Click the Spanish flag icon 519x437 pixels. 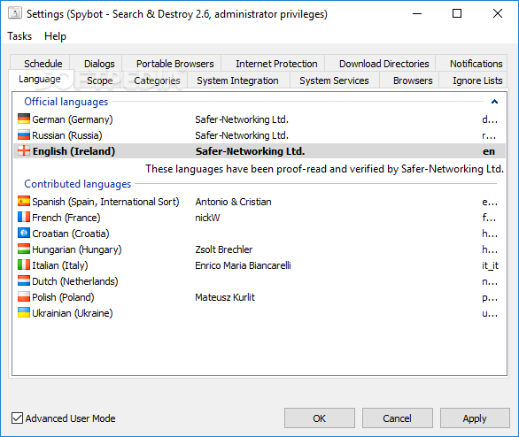click(x=24, y=202)
